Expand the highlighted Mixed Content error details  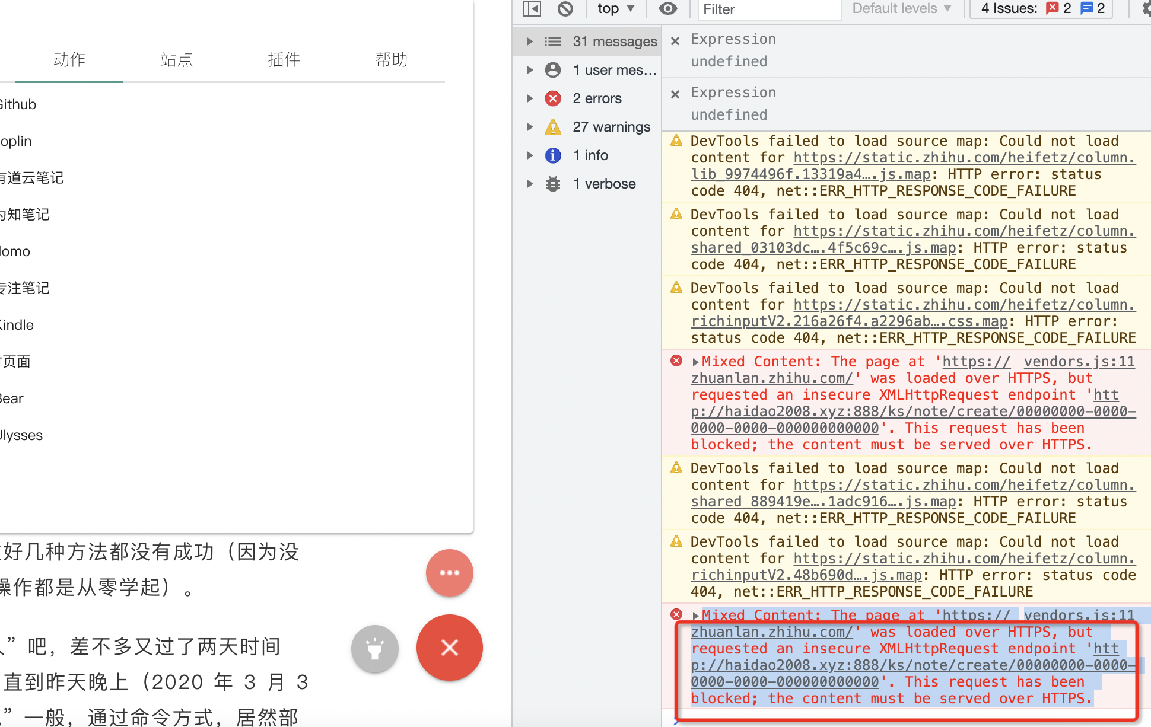pos(697,615)
